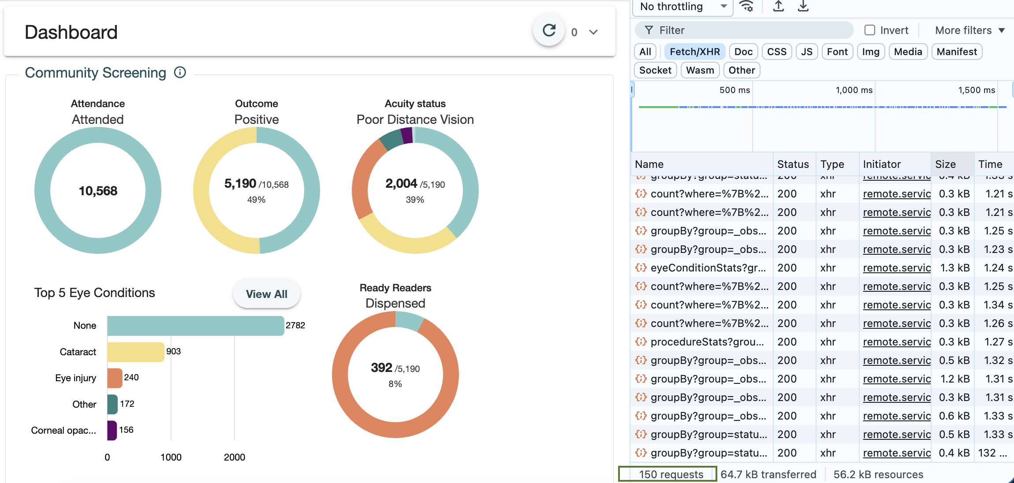
Task: Open network conditions wifi settings icon
Action: point(746,6)
